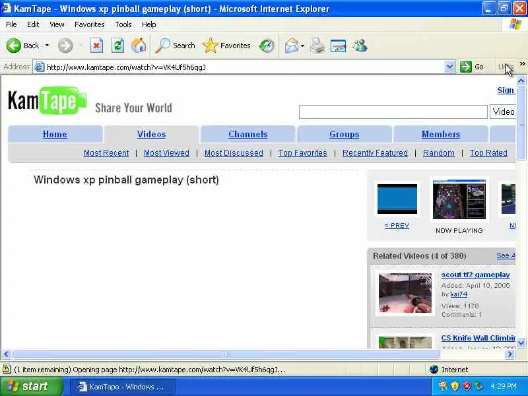The height and width of the screenshot is (396, 528).
Task: Click the KamTape logo
Action: click(47, 101)
